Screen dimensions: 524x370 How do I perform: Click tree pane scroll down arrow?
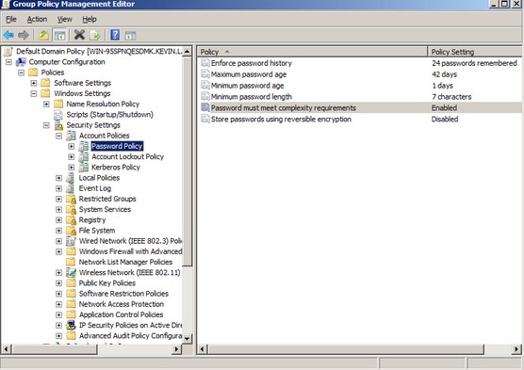pyautogui.click(x=188, y=339)
